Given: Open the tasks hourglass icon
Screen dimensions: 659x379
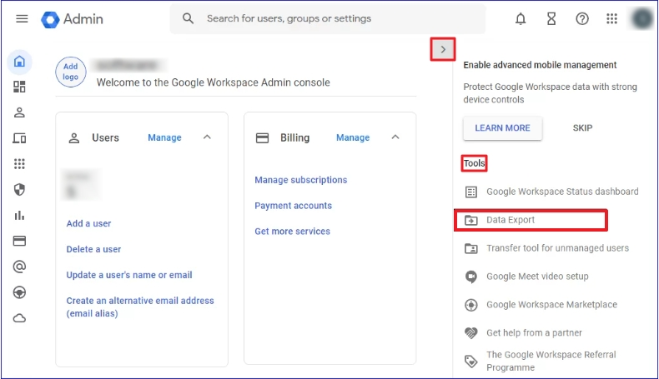Looking at the screenshot, I should pyautogui.click(x=551, y=19).
